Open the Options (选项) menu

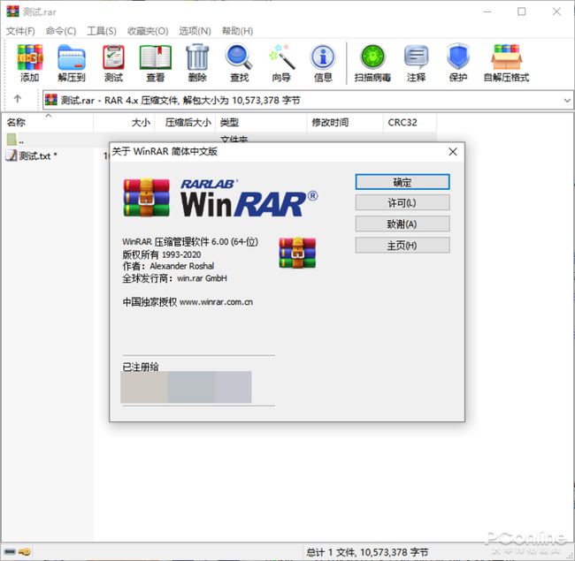point(195,31)
